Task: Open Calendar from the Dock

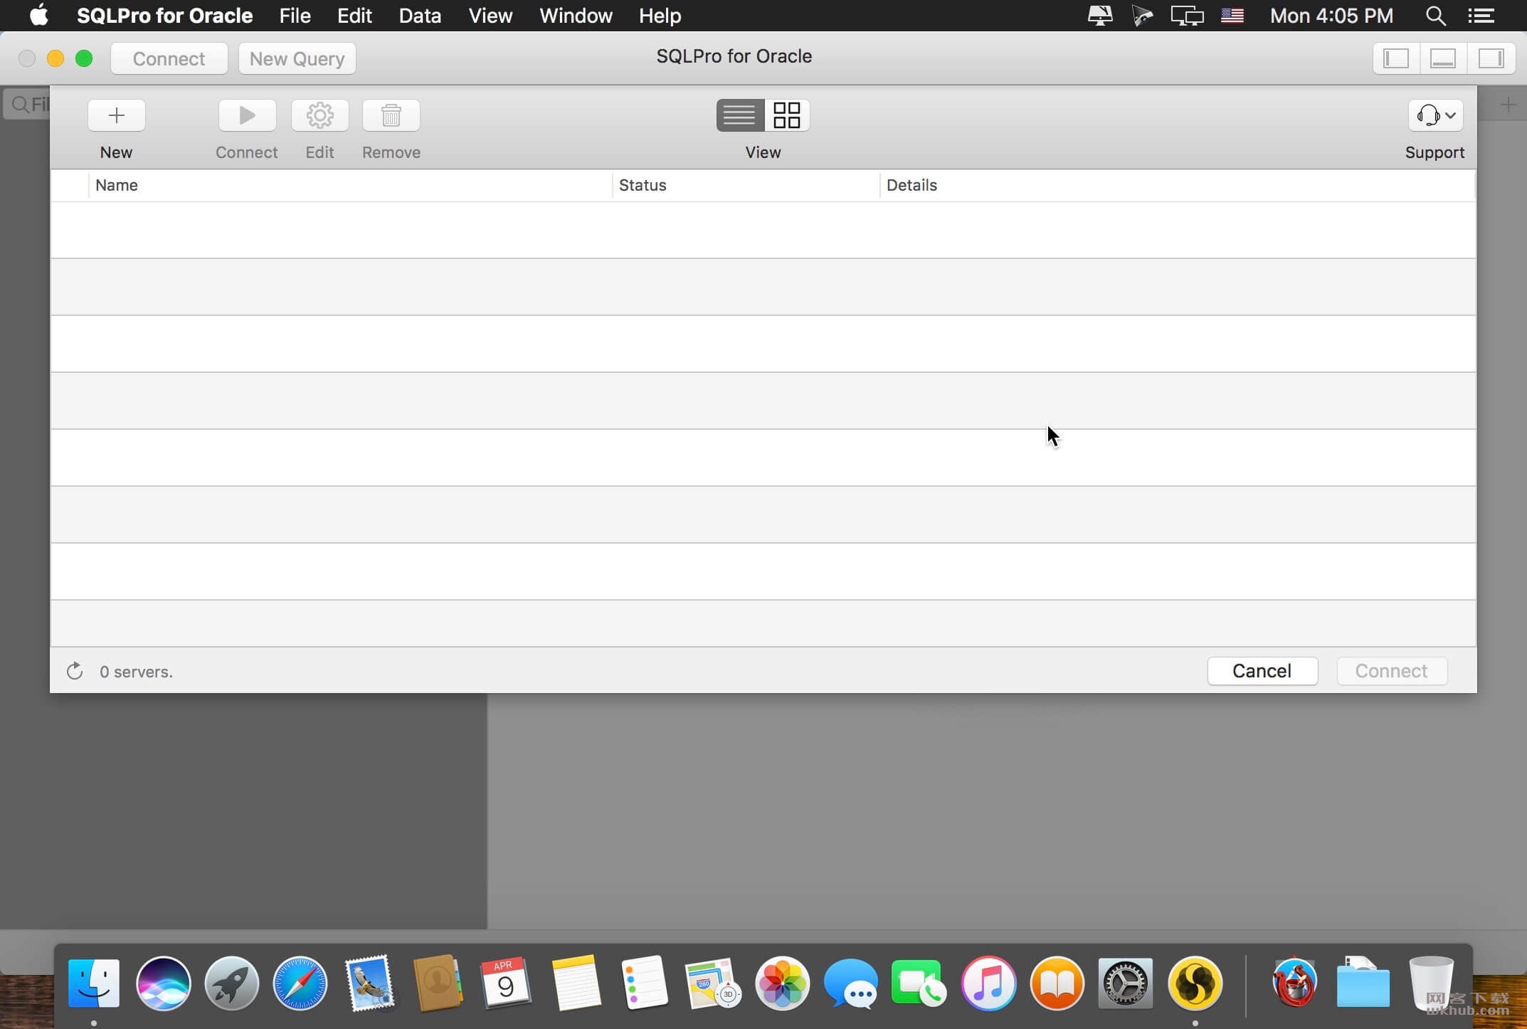Action: click(x=506, y=983)
